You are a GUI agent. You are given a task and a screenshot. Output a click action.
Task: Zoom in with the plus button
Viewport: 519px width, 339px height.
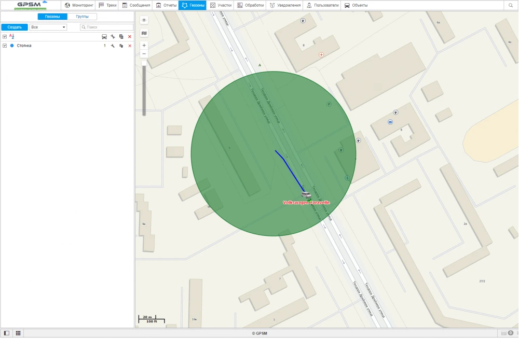click(x=144, y=46)
